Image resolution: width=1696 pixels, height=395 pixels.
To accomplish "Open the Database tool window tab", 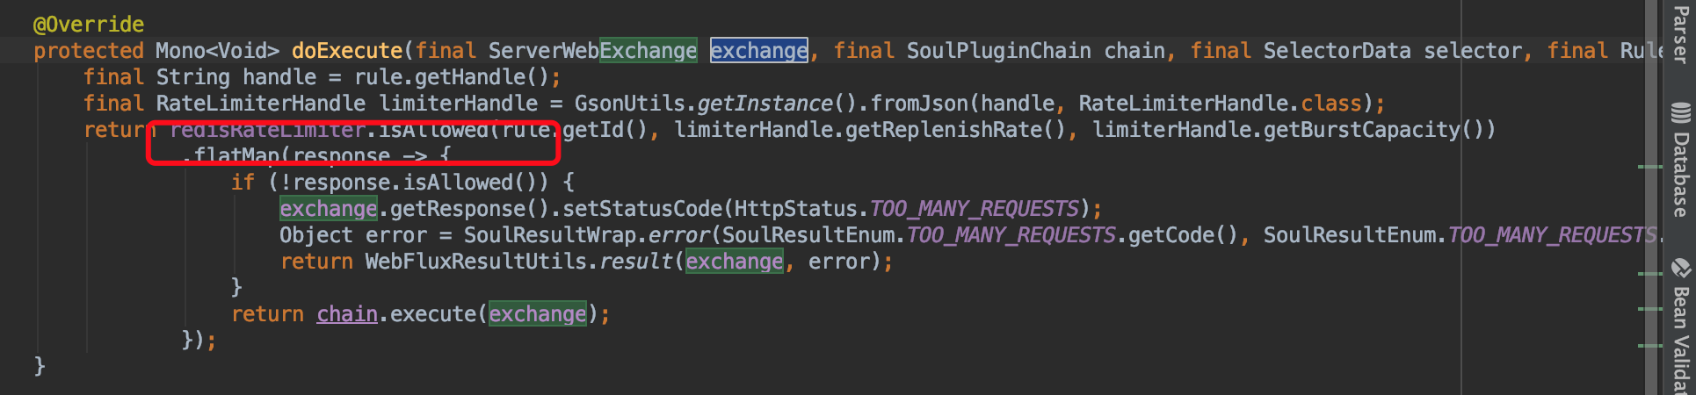I will (1680, 160).
